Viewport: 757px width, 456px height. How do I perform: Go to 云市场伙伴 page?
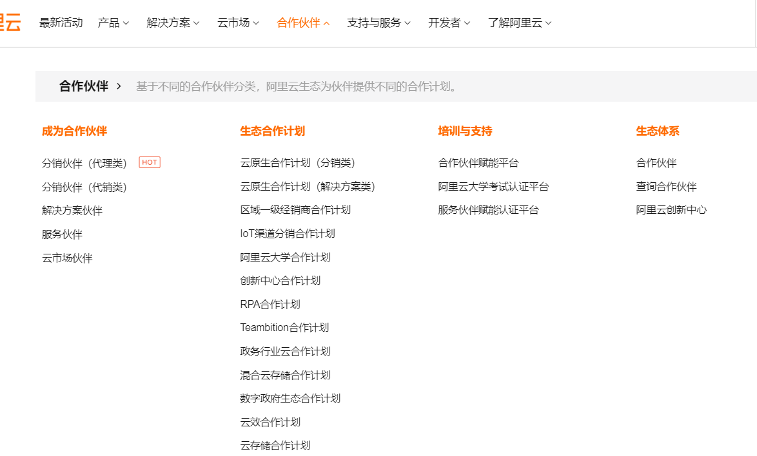(67, 258)
